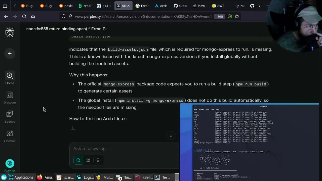Screen dimensions: 322x181
Task: Switch to the 'how' Perplexity tab
Action: 199,6
